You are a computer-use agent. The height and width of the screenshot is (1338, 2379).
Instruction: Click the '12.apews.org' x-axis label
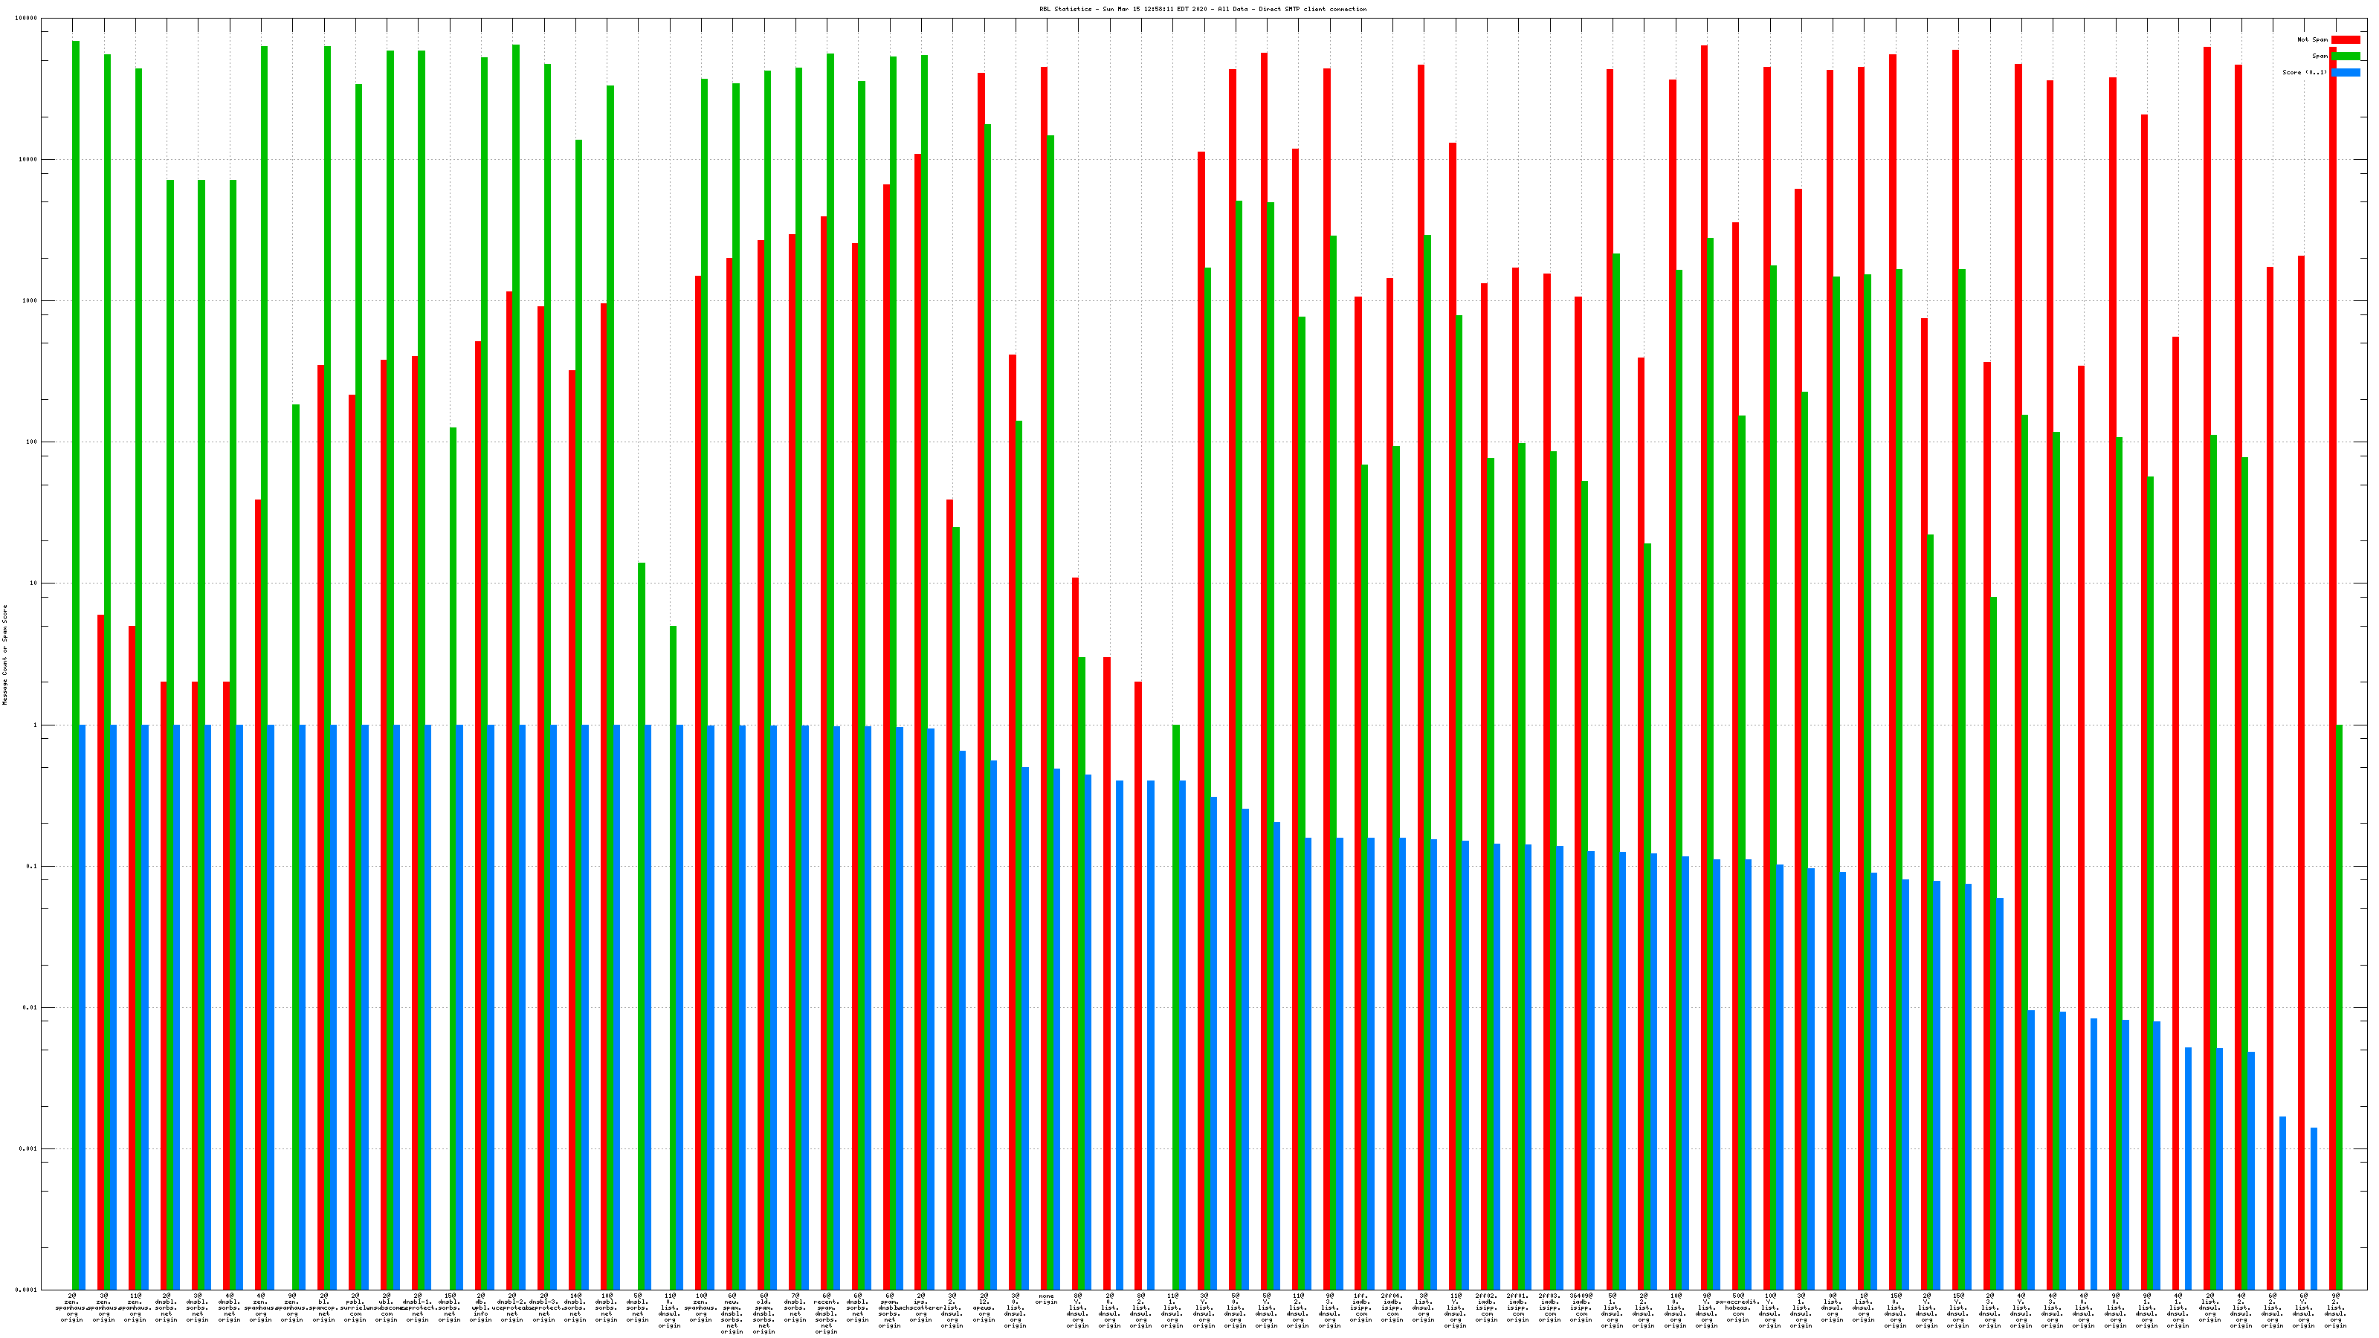(x=984, y=1308)
